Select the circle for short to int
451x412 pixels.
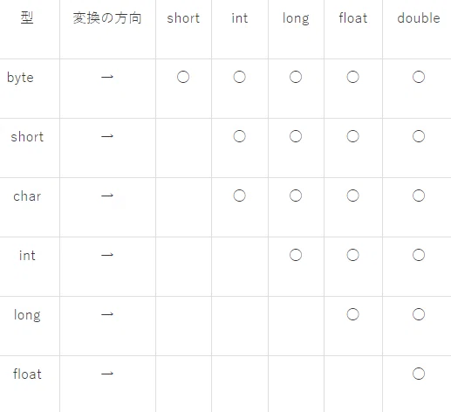(x=240, y=136)
